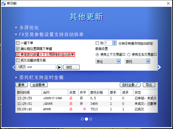Play the 成交.wav sound preview

coord(60,67)
